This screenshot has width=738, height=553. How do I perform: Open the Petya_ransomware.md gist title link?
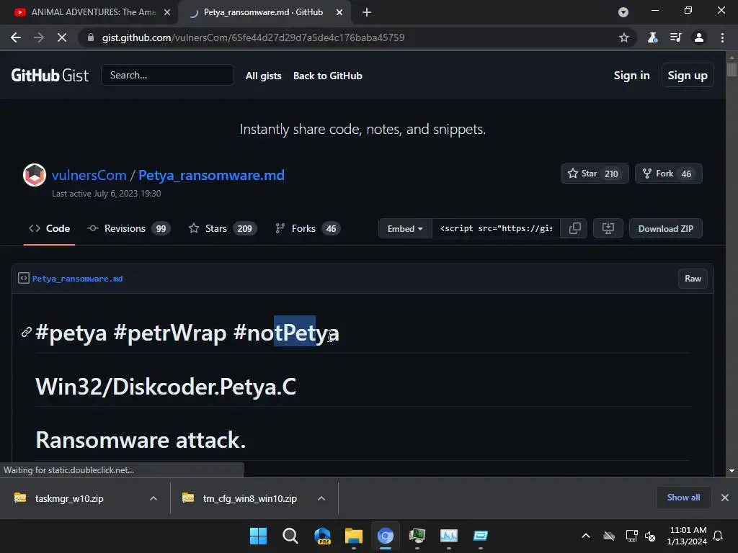pyautogui.click(x=211, y=176)
